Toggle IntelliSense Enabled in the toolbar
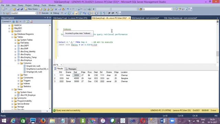The image size is (220, 124). pos(76,13)
